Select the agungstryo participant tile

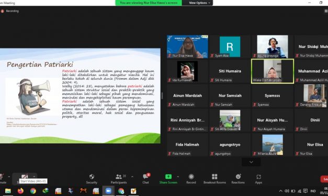(230, 145)
